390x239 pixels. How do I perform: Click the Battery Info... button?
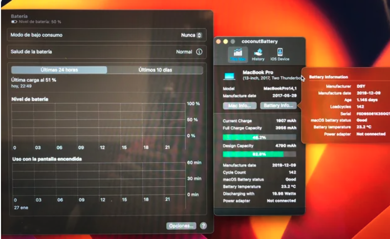pos(278,106)
